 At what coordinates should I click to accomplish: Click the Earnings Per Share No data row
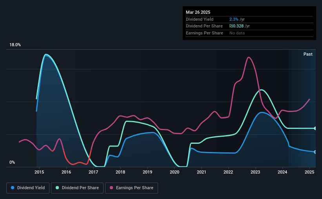[249, 33]
